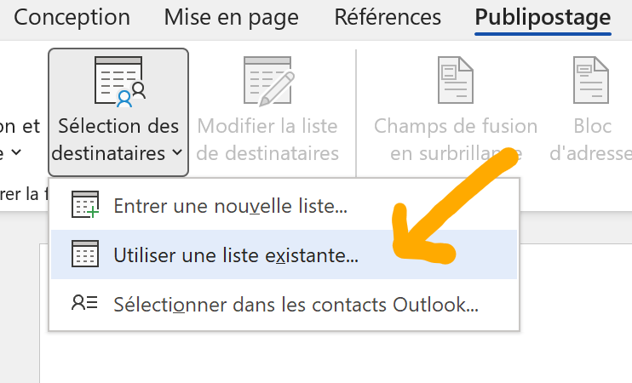
Task: Open the Références ribbon tab
Action: 388,18
